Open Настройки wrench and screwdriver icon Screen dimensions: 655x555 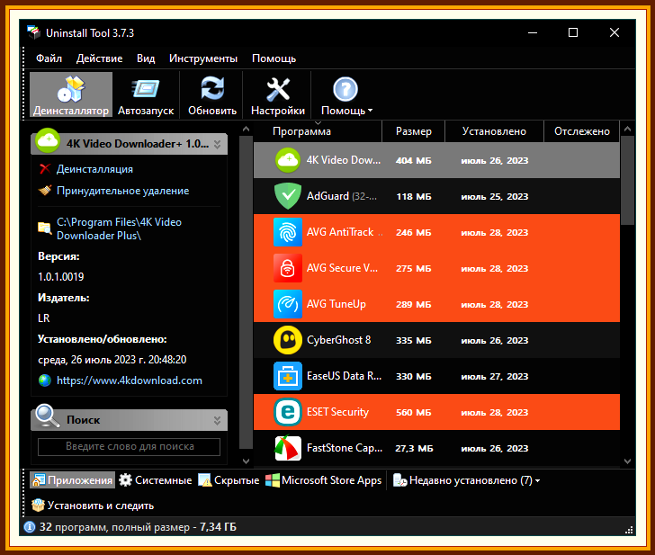tap(278, 89)
